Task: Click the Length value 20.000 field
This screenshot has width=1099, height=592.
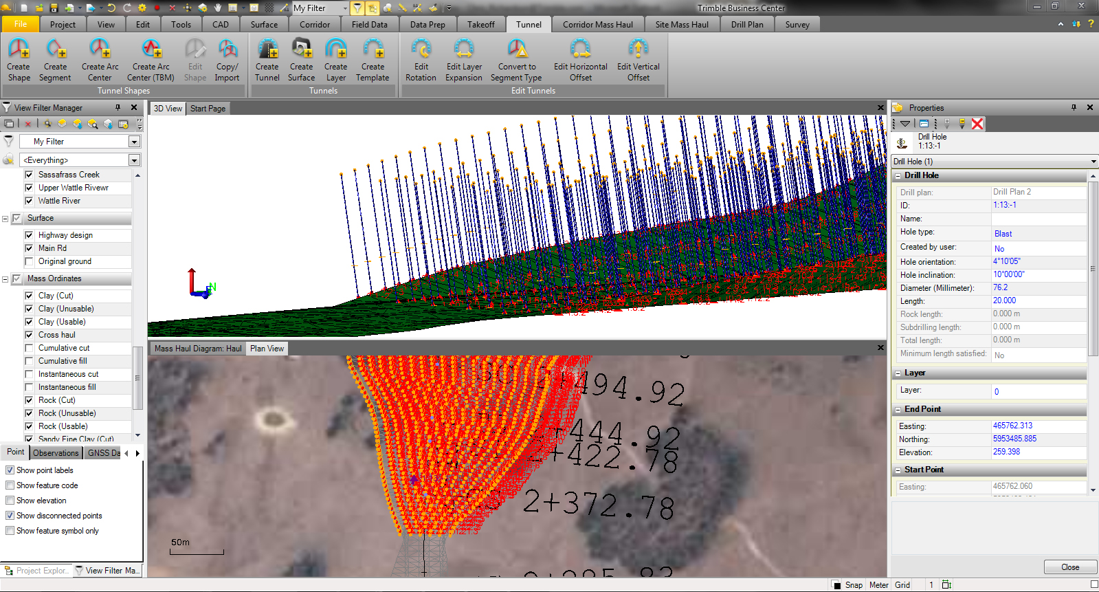Action: [1039, 300]
